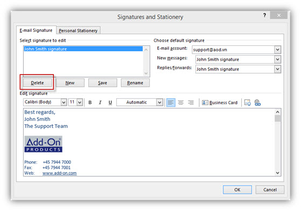
Task: Insert a picture into the signature
Action: [248, 103]
